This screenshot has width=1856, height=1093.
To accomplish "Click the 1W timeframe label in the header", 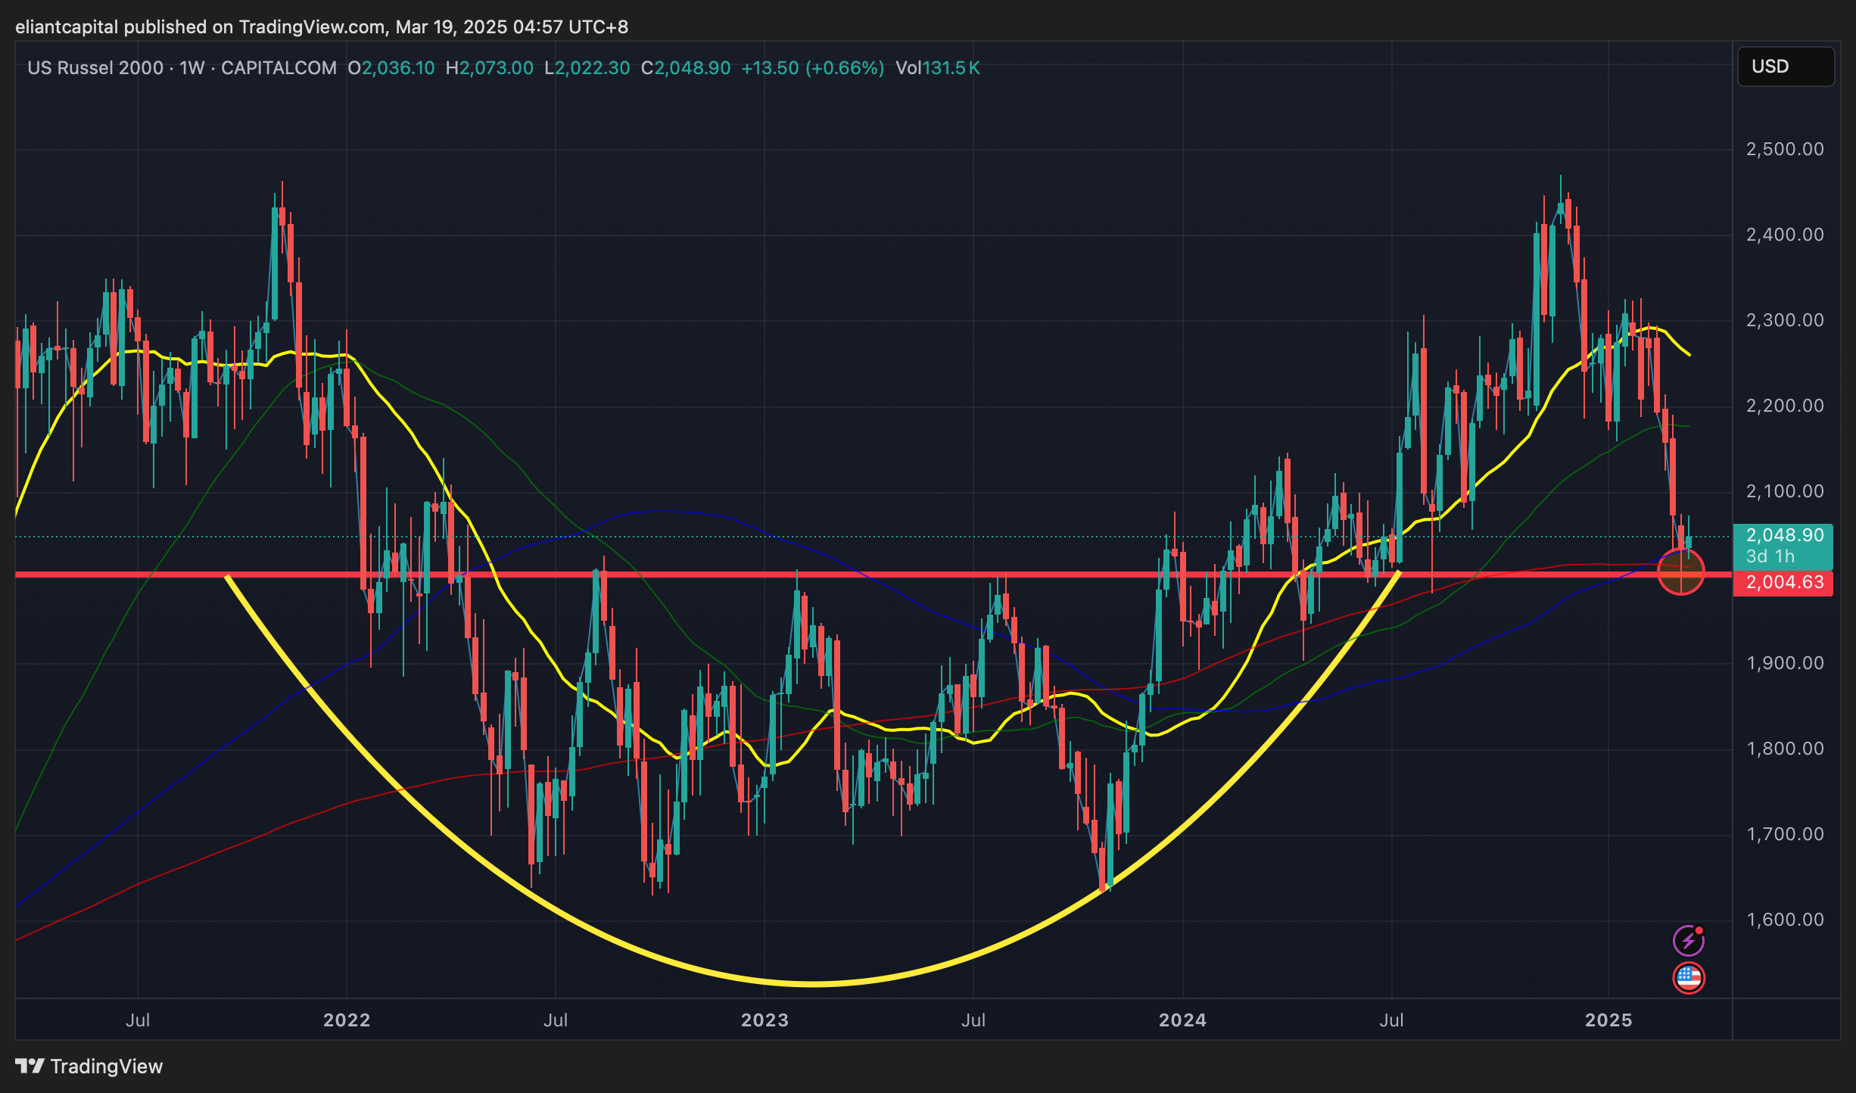I will [192, 68].
